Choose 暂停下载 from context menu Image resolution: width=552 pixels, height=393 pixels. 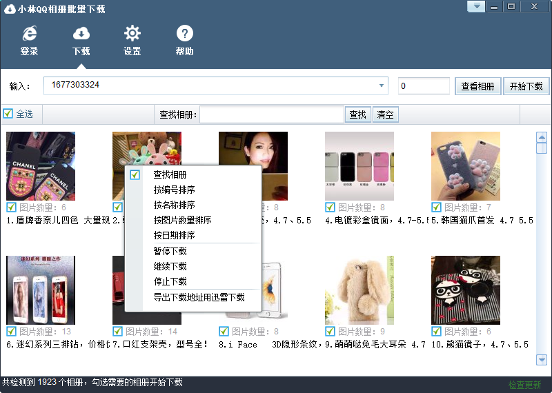193,251
